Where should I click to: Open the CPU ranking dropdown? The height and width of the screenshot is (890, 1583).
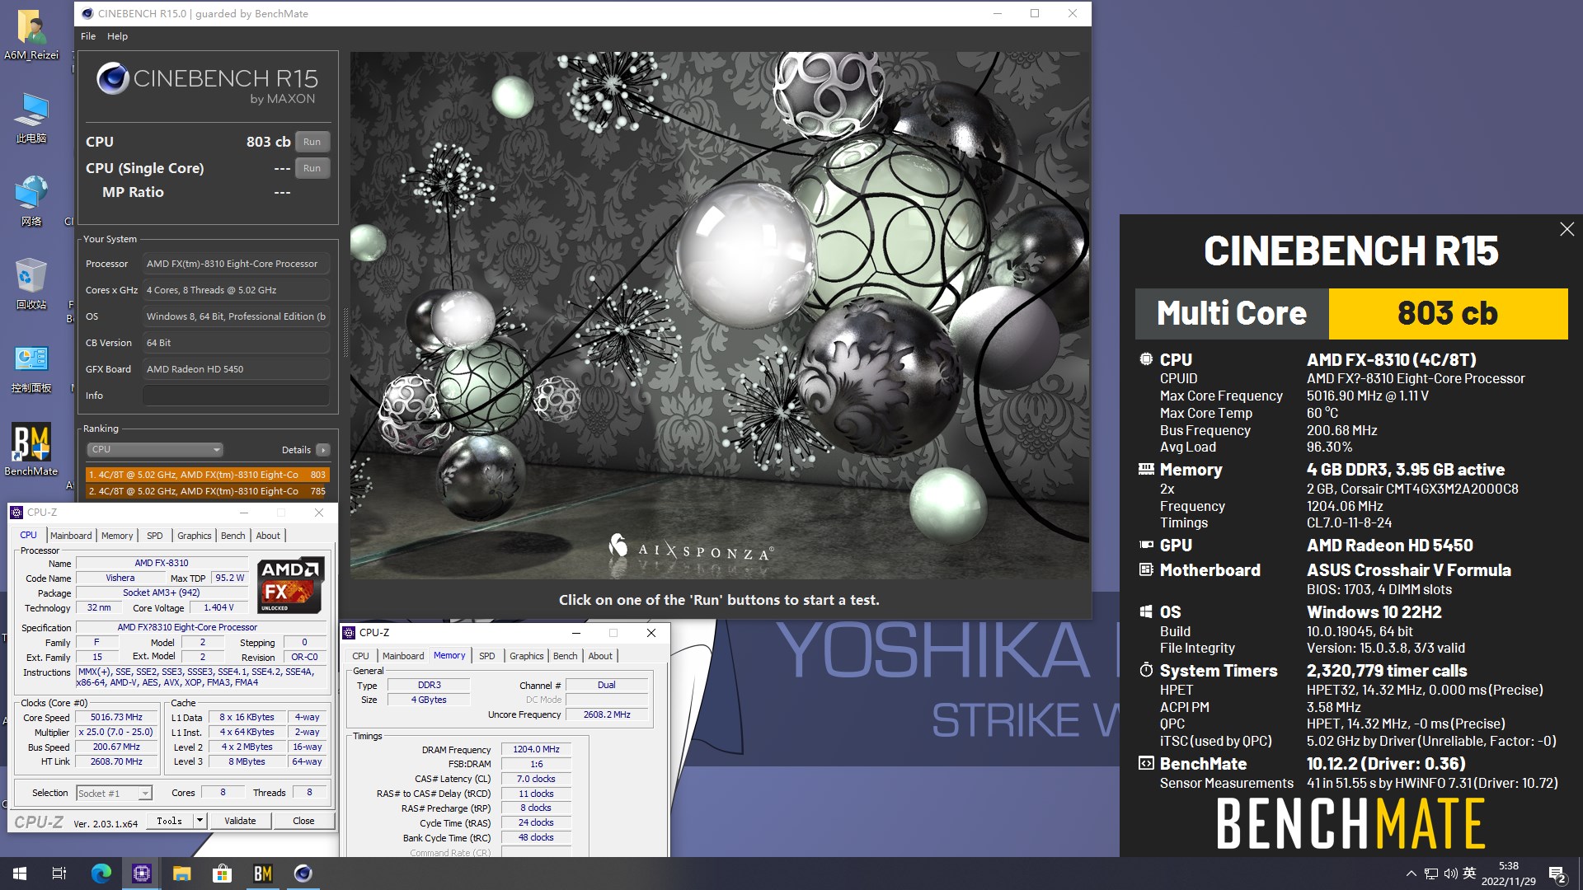(155, 450)
